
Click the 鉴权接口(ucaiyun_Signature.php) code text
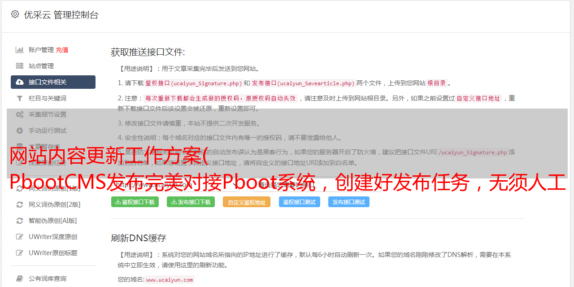click(x=193, y=83)
